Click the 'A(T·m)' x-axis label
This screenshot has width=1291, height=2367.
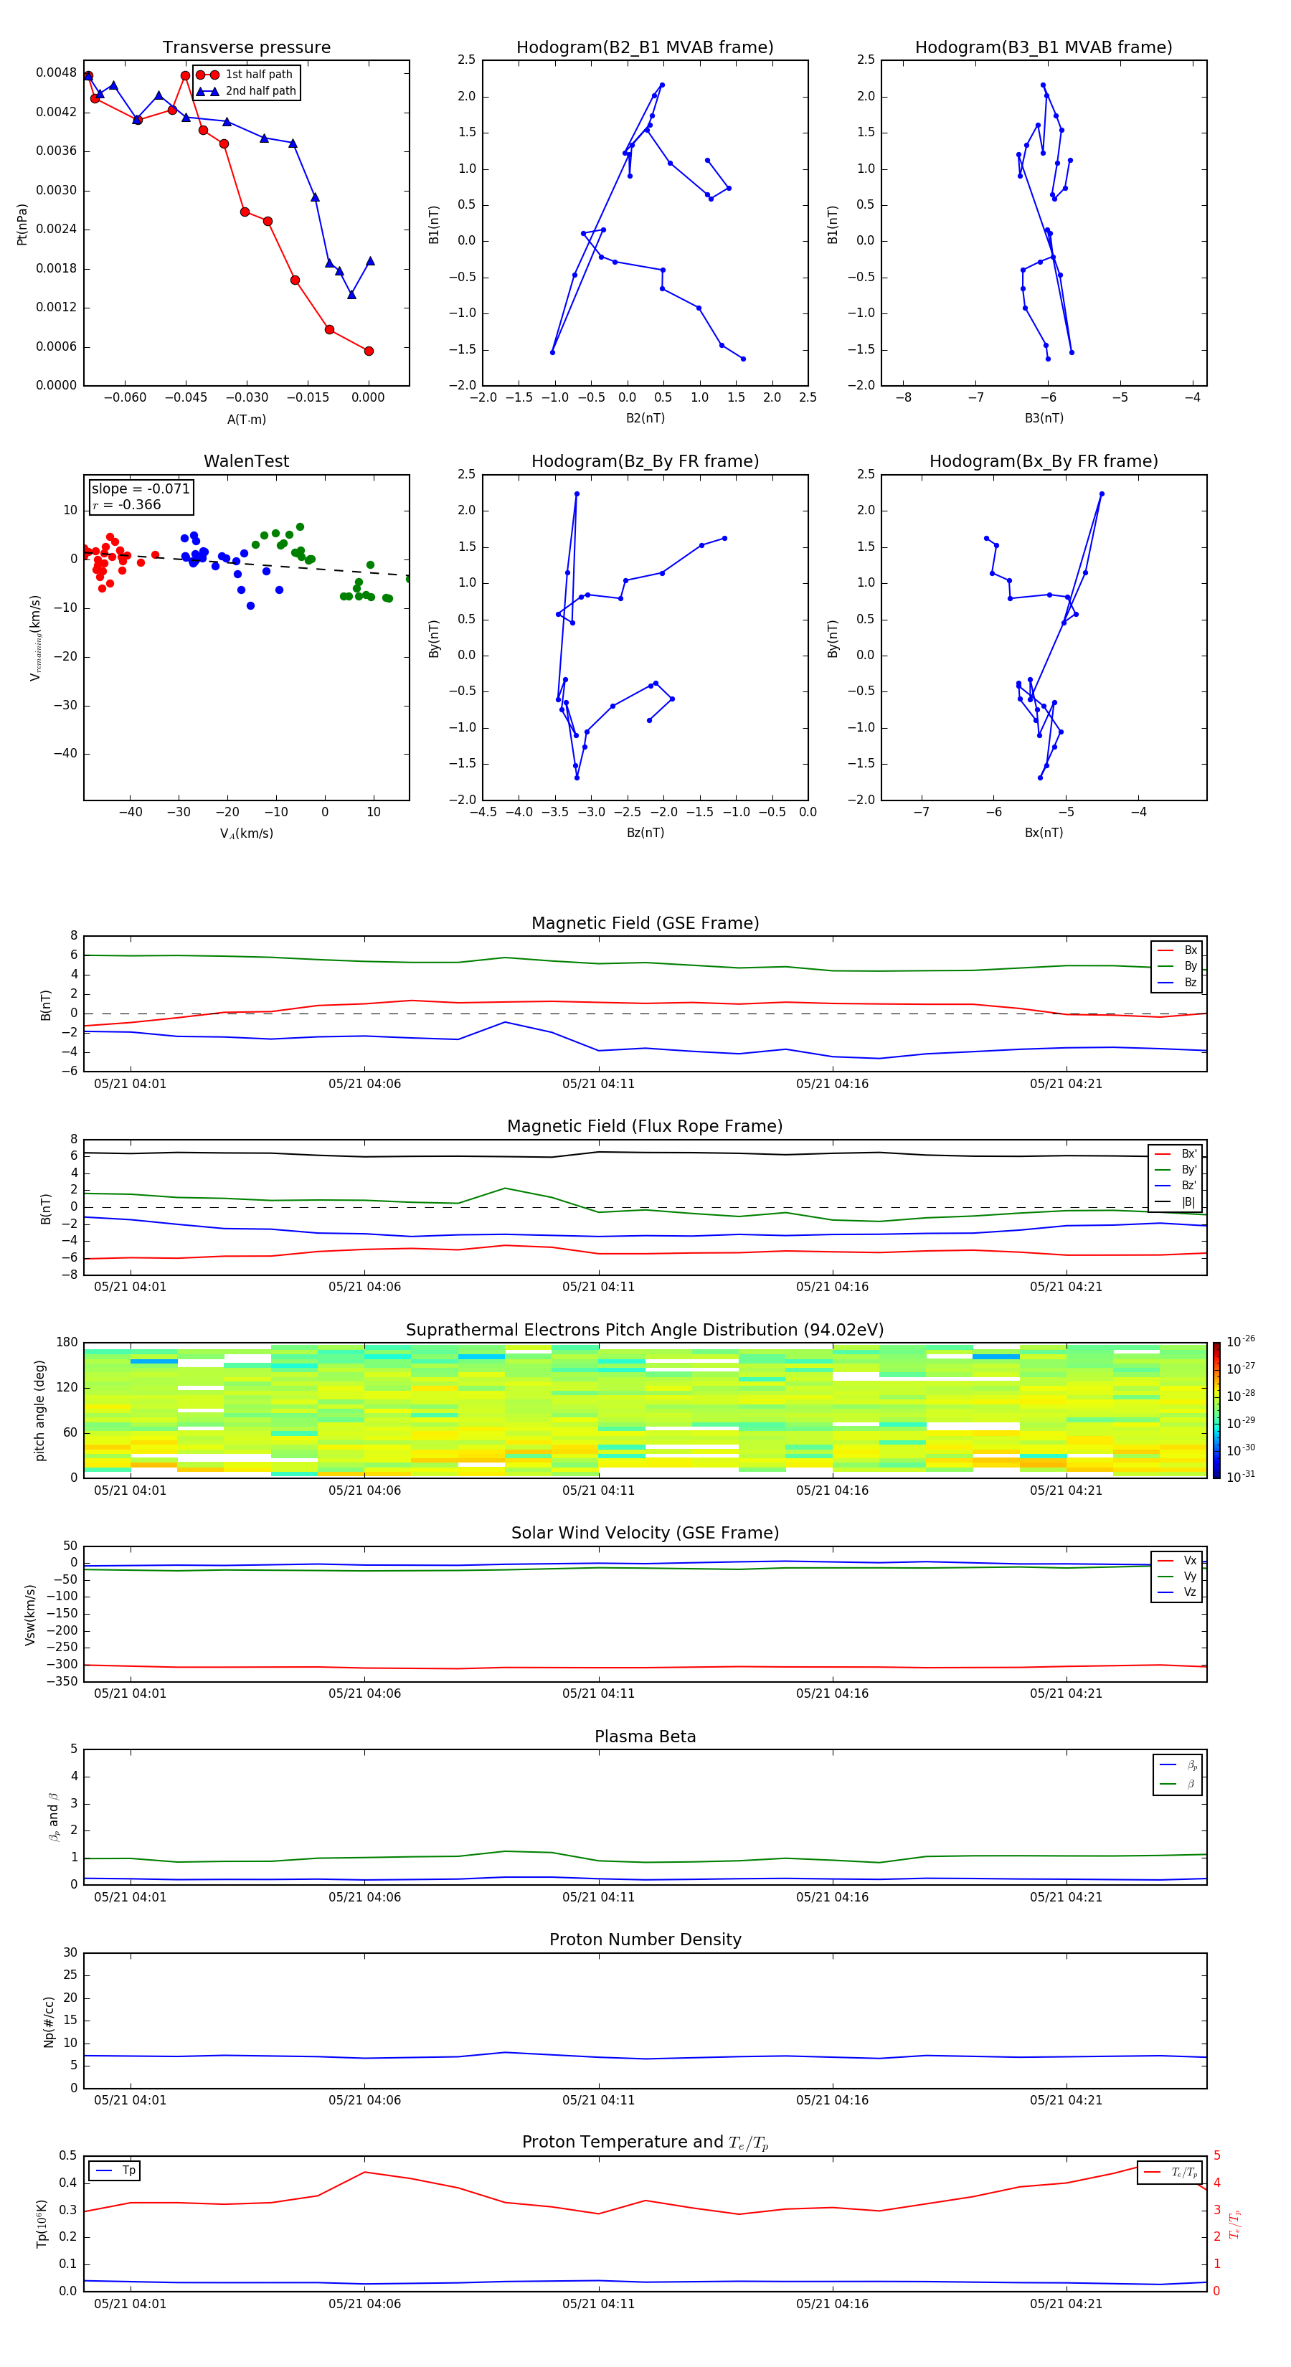click(246, 420)
